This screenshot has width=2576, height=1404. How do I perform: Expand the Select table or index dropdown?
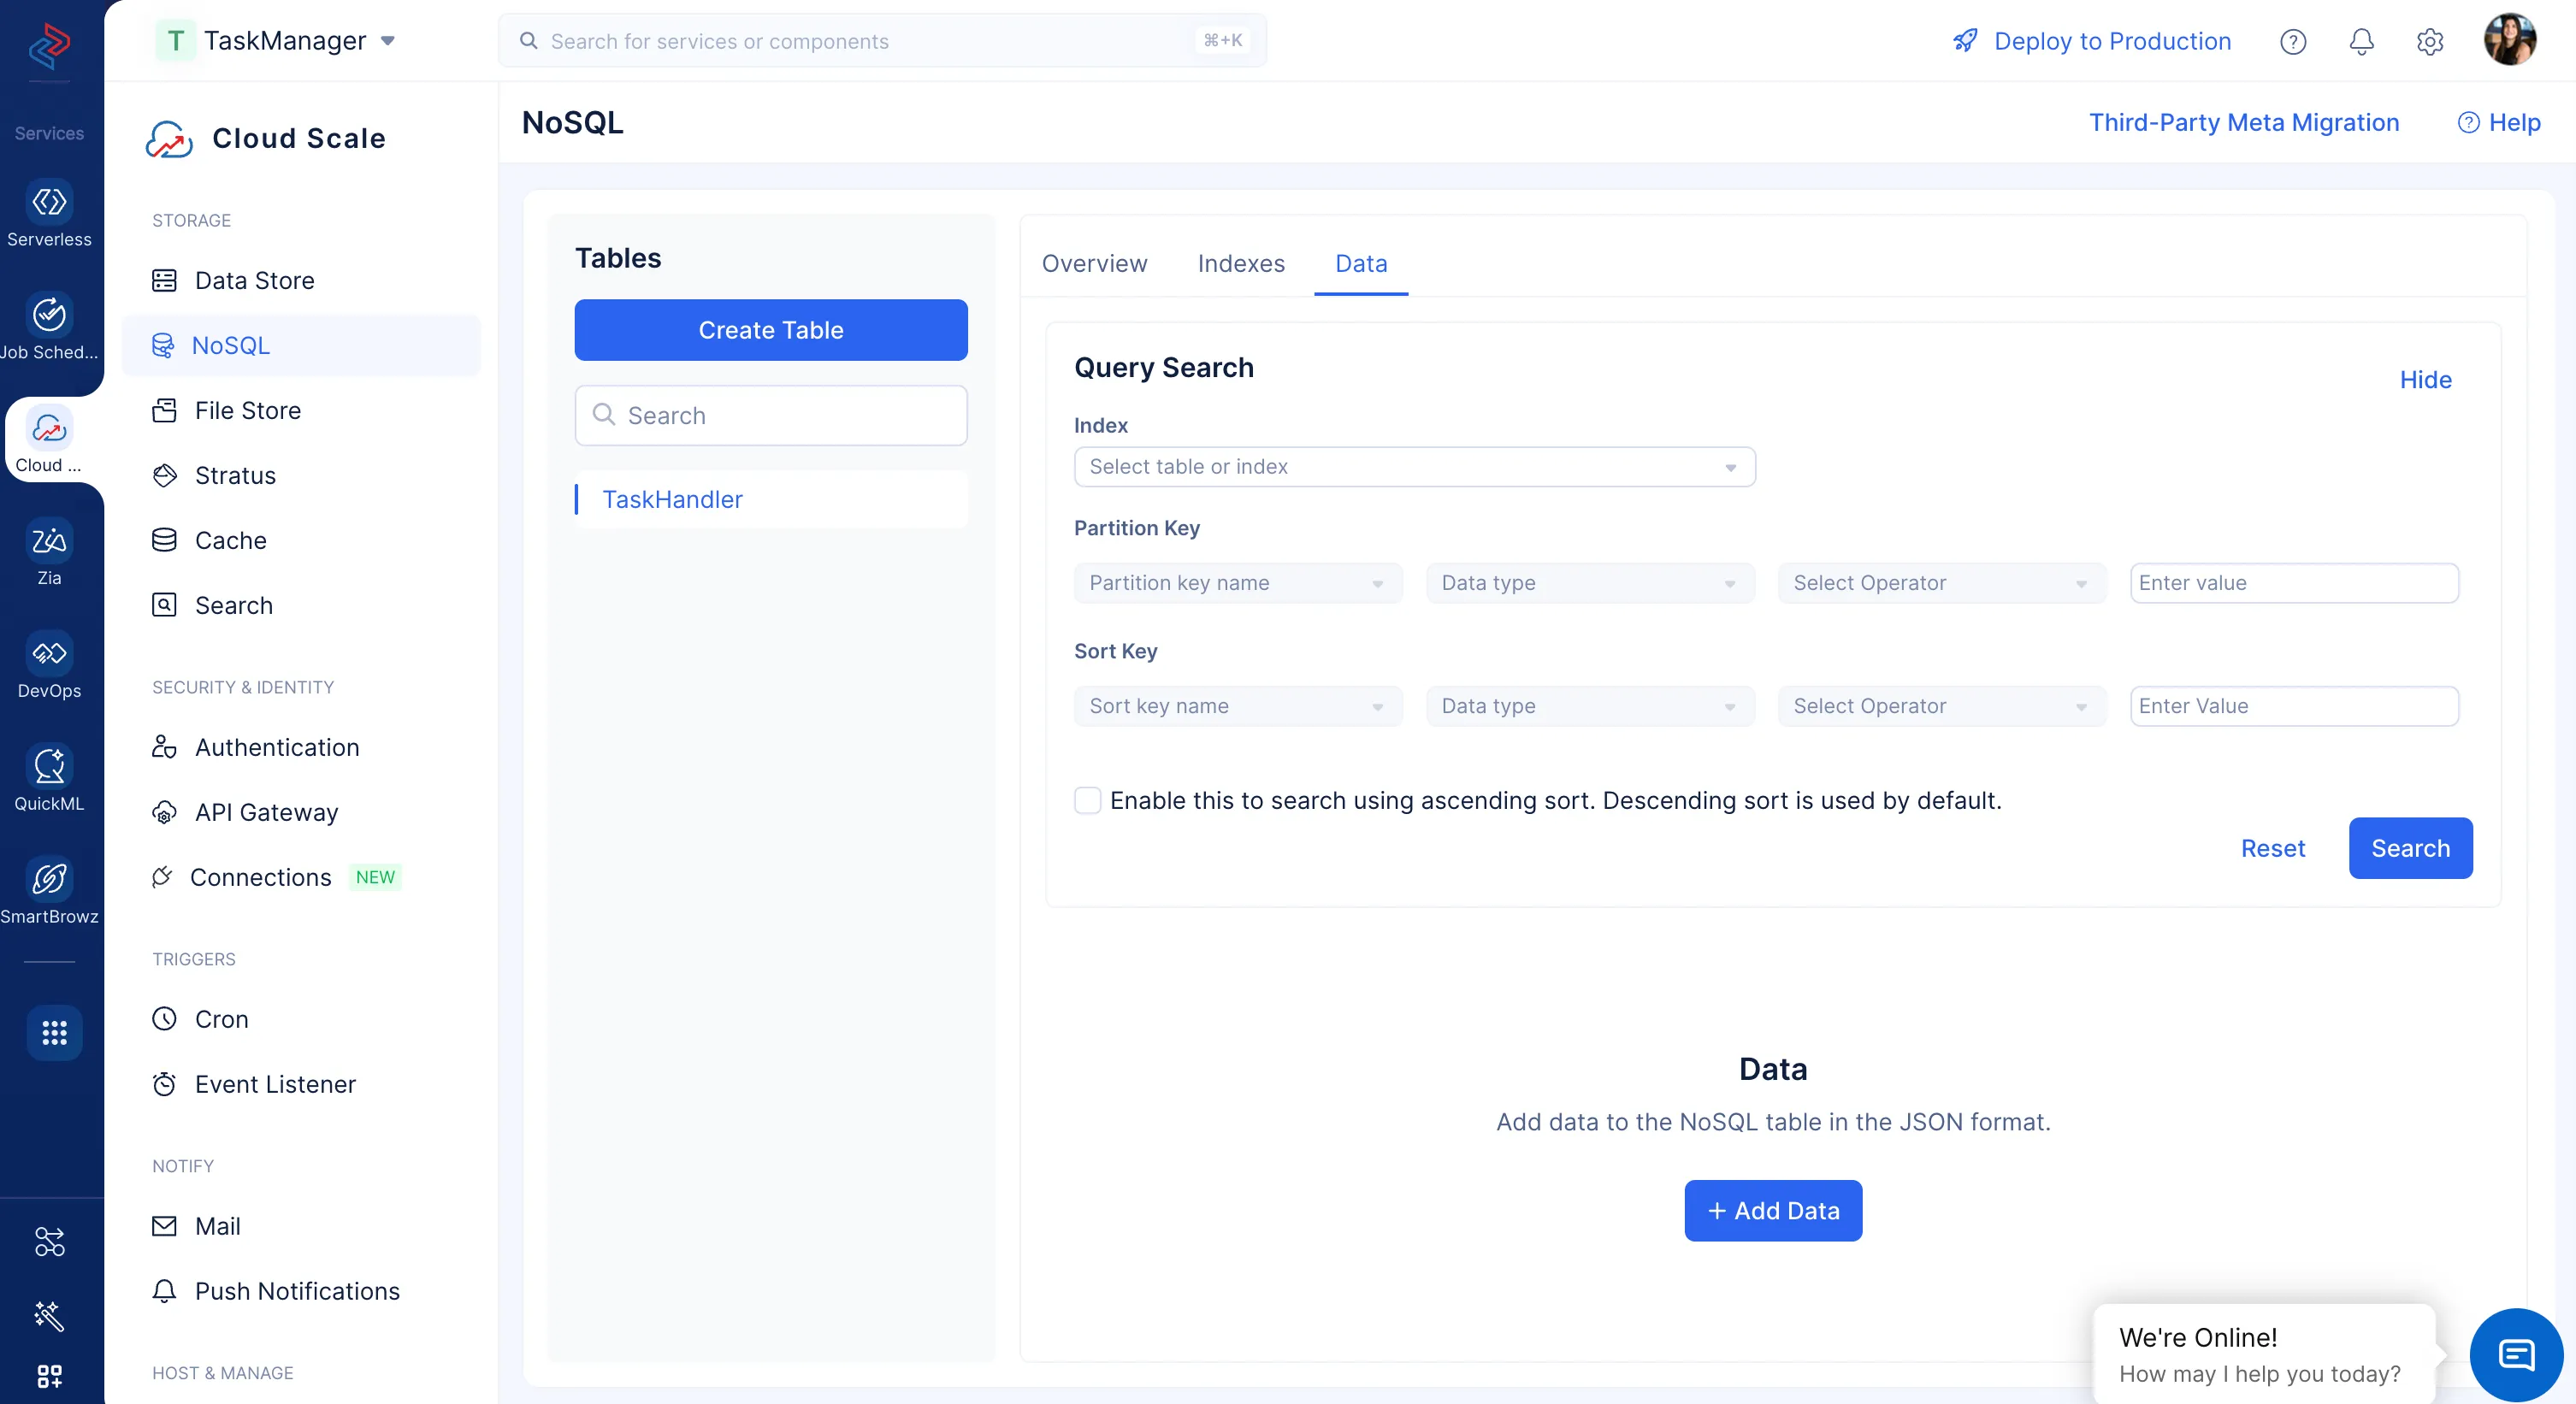coord(1414,467)
